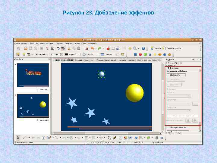This screenshot has height=163, width=217.
Task: Open the fill color Синий 8 dropdown
Action: coord(109,54)
